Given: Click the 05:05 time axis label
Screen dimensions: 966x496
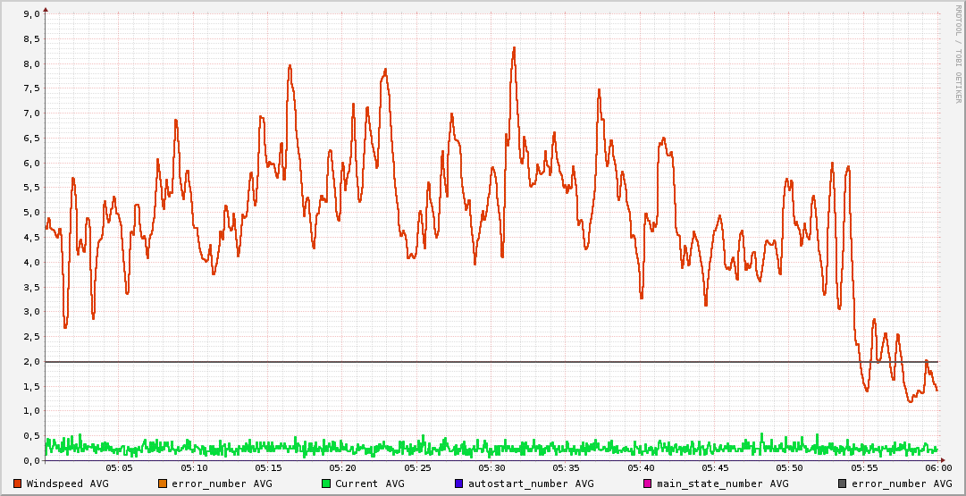Looking at the screenshot, I should coord(120,467).
